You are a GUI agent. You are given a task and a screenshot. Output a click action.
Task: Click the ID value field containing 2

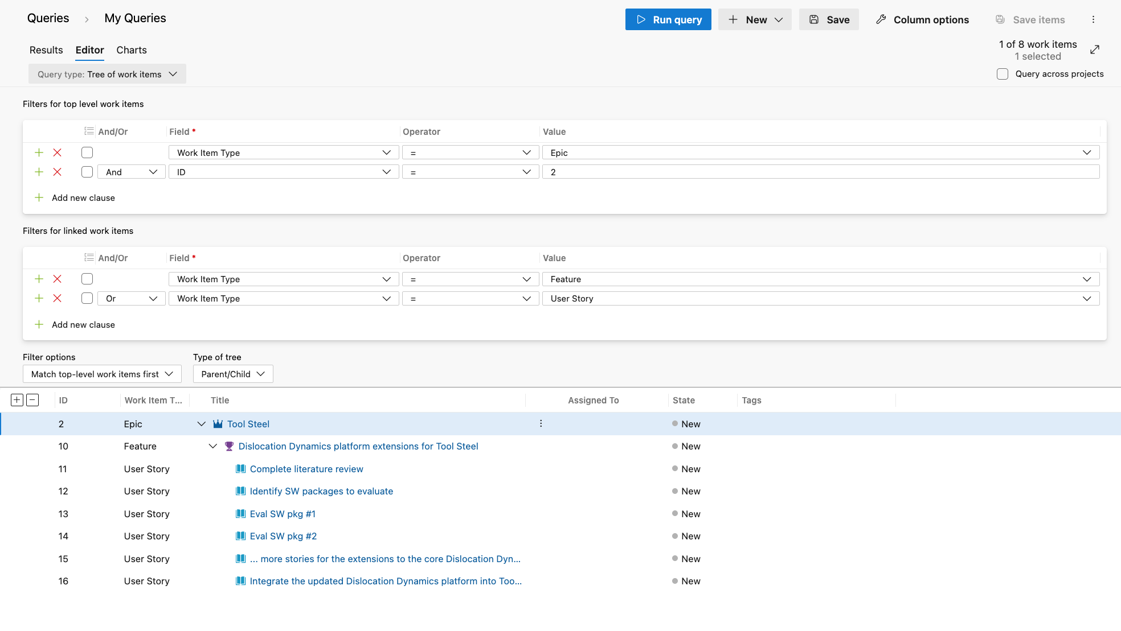(x=820, y=172)
